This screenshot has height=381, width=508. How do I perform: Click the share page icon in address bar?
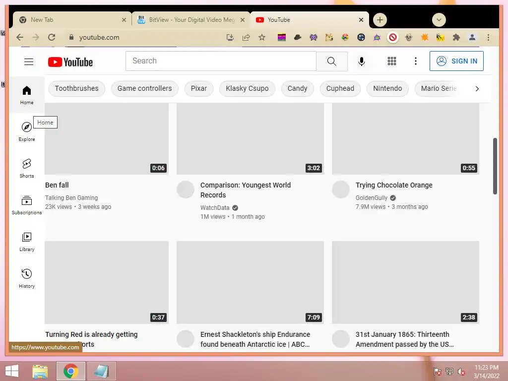pos(246,37)
